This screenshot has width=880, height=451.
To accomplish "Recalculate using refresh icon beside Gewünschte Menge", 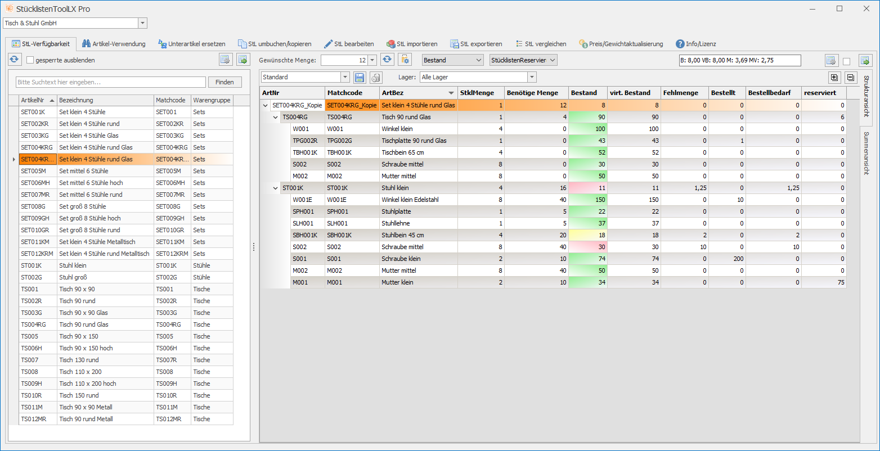I will [x=387, y=60].
